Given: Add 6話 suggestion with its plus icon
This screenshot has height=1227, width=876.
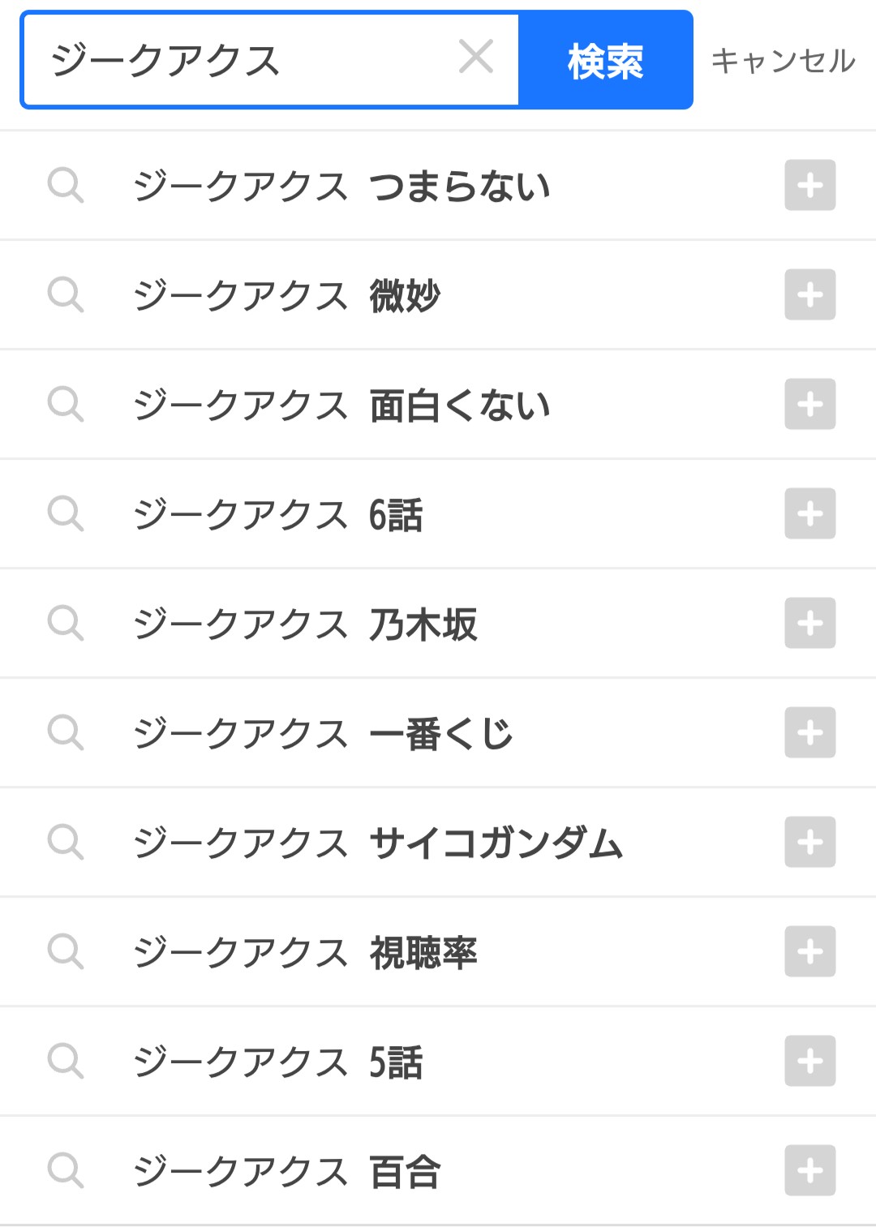Looking at the screenshot, I should pos(809,513).
